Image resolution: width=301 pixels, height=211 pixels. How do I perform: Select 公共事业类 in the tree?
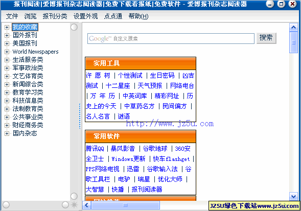pos(28,117)
